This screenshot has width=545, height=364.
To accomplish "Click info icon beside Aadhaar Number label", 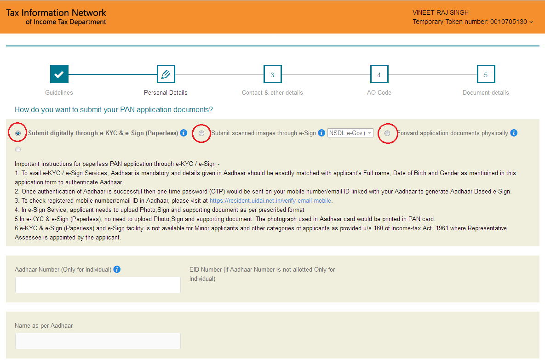I will pos(117,269).
